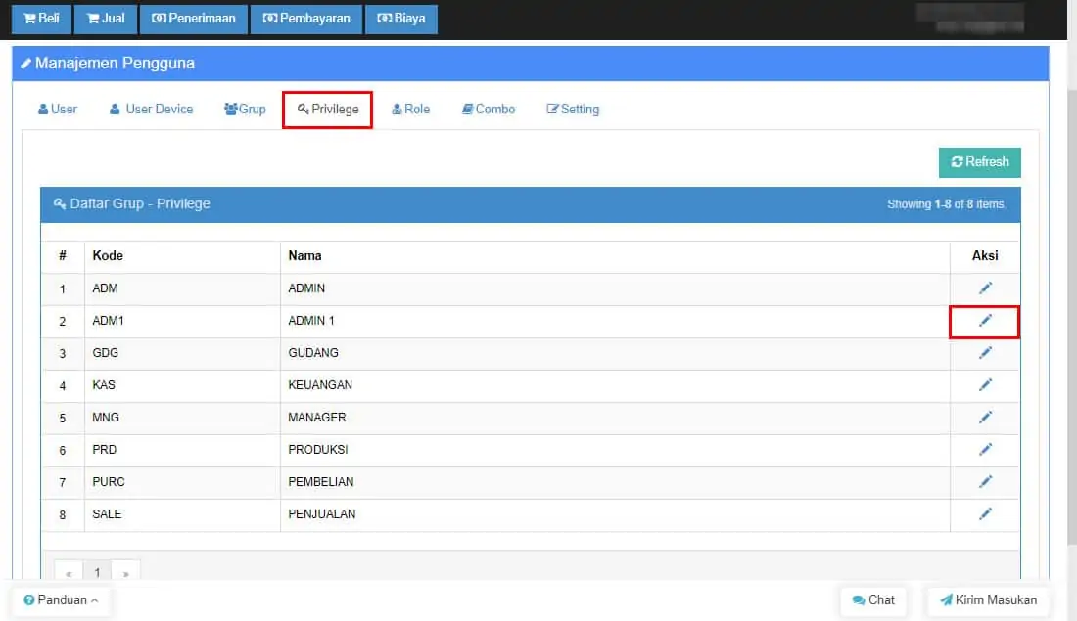
Task: Switch to the User tab
Action: click(58, 110)
